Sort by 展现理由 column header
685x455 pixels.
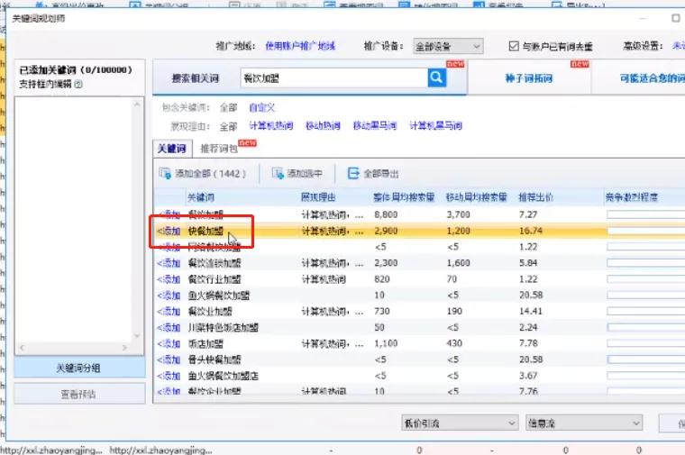pos(318,197)
